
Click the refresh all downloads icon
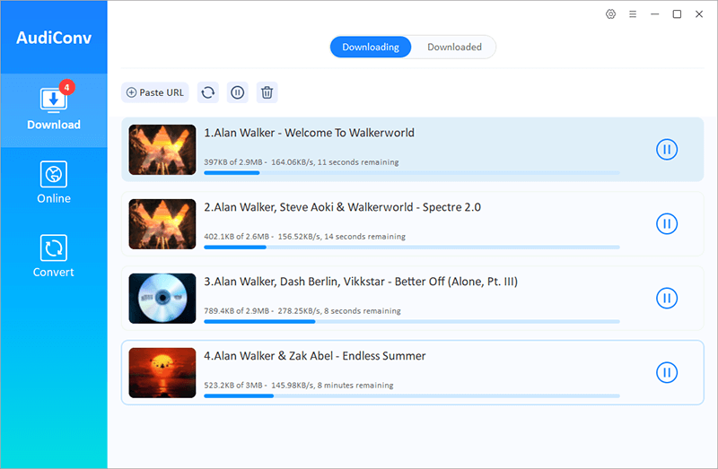point(208,92)
